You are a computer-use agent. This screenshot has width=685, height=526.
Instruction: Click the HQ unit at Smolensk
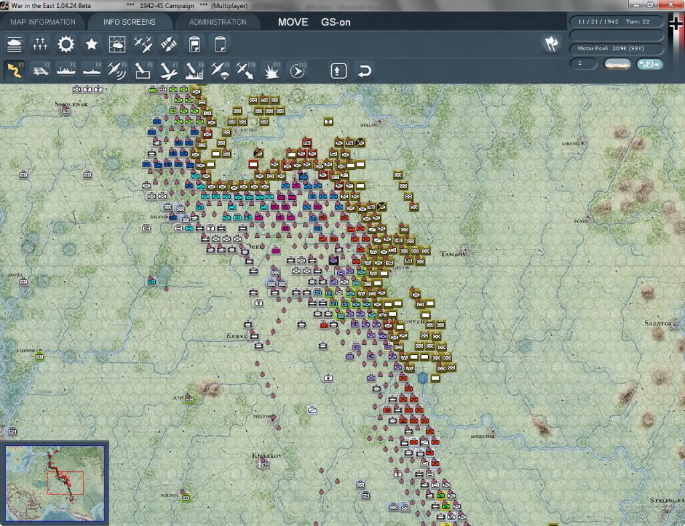[x=66, y=111]
